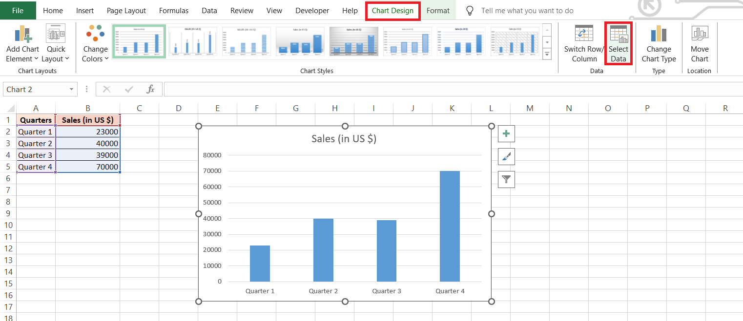Select cell A2 Quarter 1
743x321 pixels.
tap(36, 132)
